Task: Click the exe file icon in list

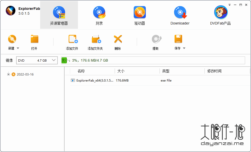Action: click(x=73, y=80)
